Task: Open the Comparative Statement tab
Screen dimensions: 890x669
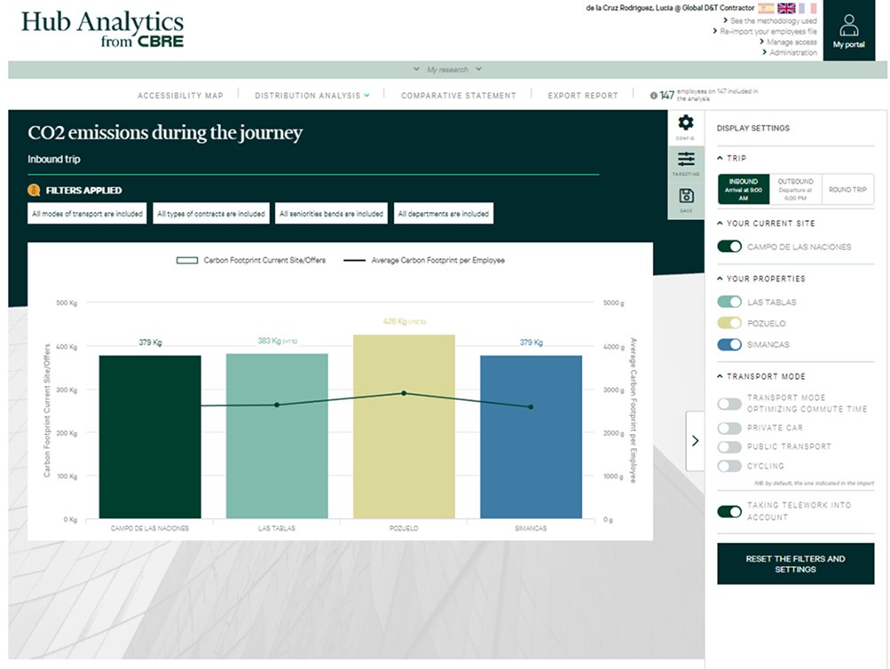Action: (459, 95)
